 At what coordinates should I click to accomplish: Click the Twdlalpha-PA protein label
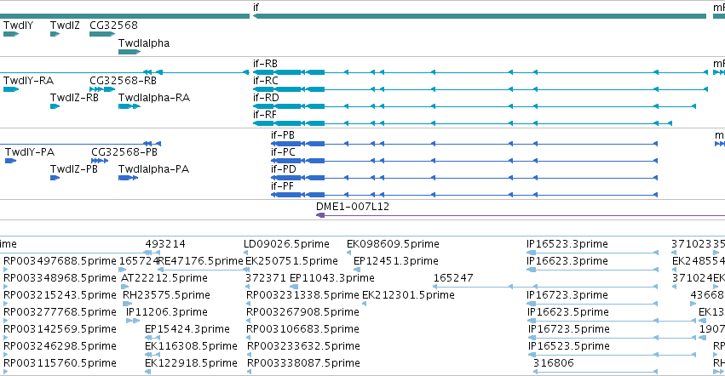(153, 169)
